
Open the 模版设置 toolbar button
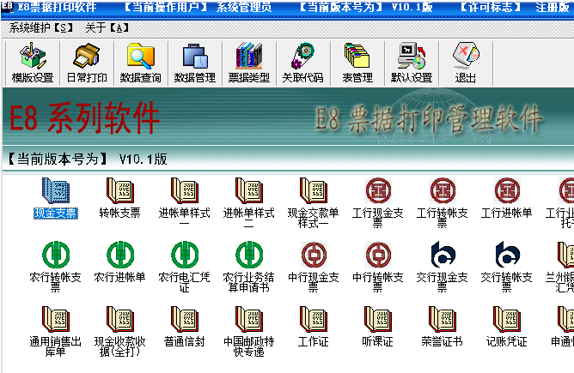33,63
